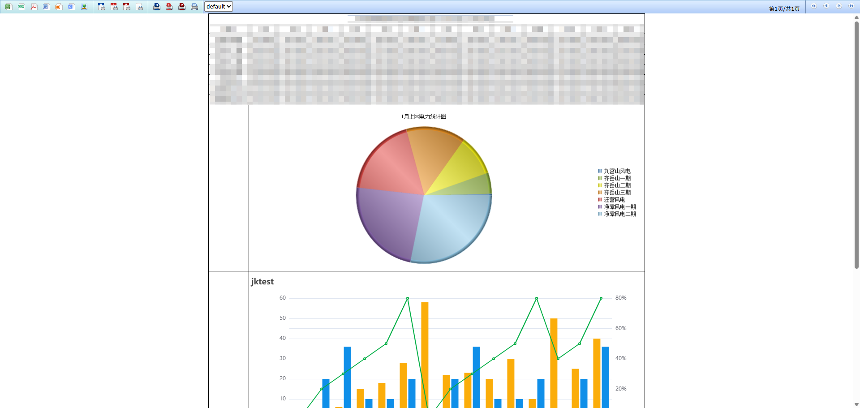Click the legend label 净潭风电一期
860x408 pixels.
[620, 207]
